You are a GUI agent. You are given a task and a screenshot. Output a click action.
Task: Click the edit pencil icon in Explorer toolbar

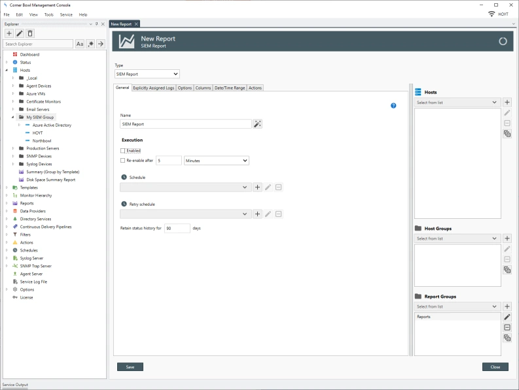(x=20, y=33)
